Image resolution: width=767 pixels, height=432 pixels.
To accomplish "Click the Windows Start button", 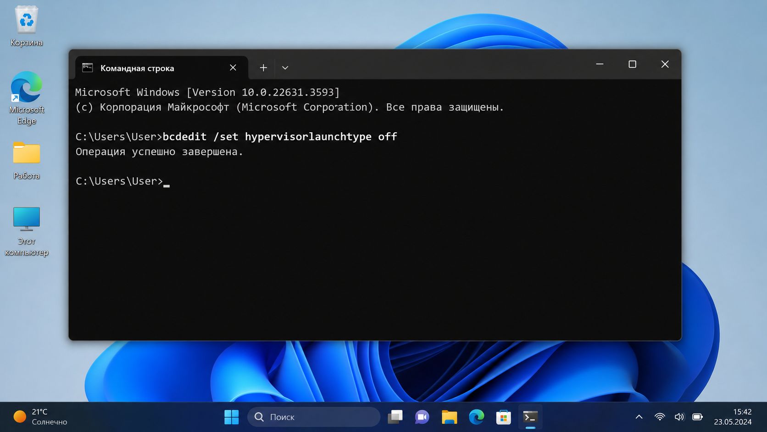I will 231,417.
